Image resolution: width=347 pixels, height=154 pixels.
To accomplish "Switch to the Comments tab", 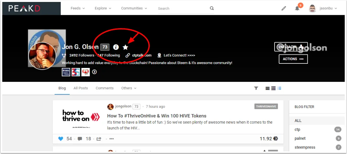I will 104,88.
